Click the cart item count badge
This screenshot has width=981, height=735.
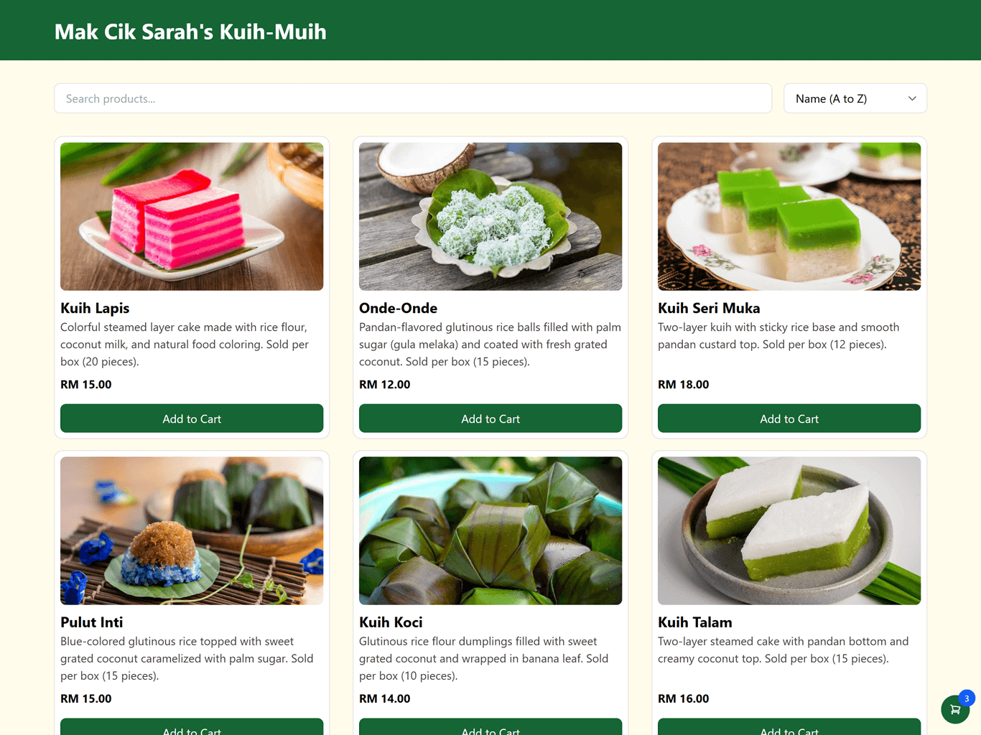point(967,698)
